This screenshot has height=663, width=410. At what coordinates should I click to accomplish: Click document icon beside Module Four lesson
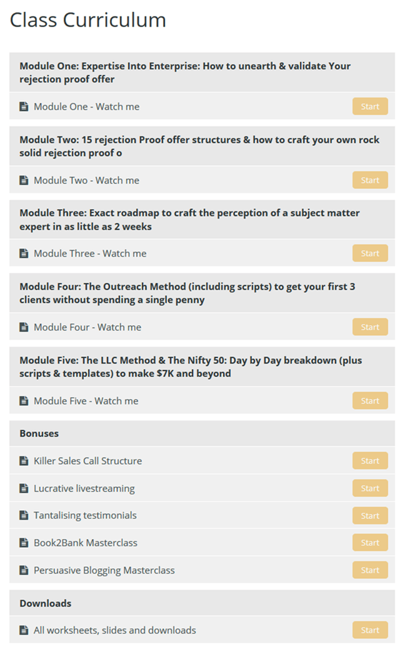[24, 327]
